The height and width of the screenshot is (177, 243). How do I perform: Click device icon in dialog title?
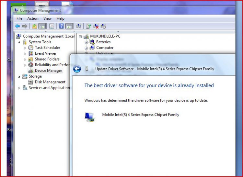[87, 69]
